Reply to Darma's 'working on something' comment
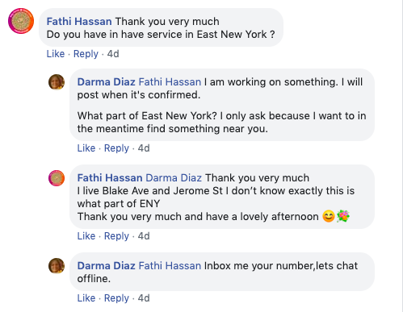403x312 pixels. coord(116,148)
